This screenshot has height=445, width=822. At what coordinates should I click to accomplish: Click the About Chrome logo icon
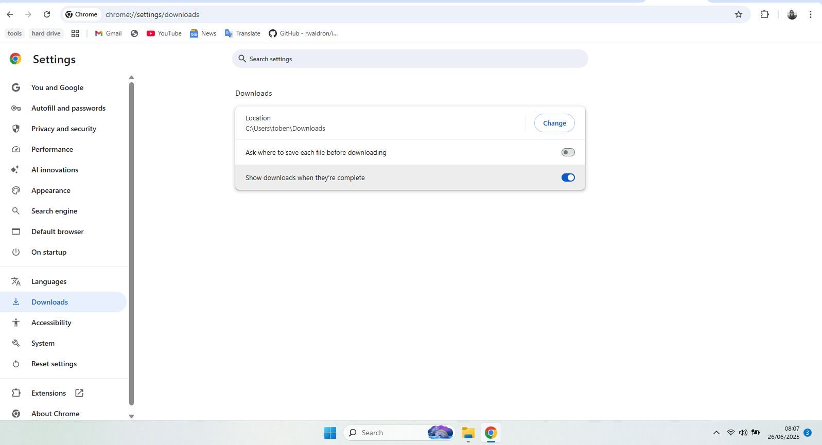[x=16, y=414]
